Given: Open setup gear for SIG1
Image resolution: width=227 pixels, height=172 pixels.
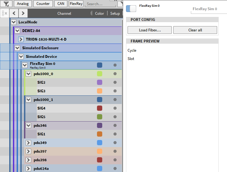Looking at the screenshot, I should pos(115,134).
